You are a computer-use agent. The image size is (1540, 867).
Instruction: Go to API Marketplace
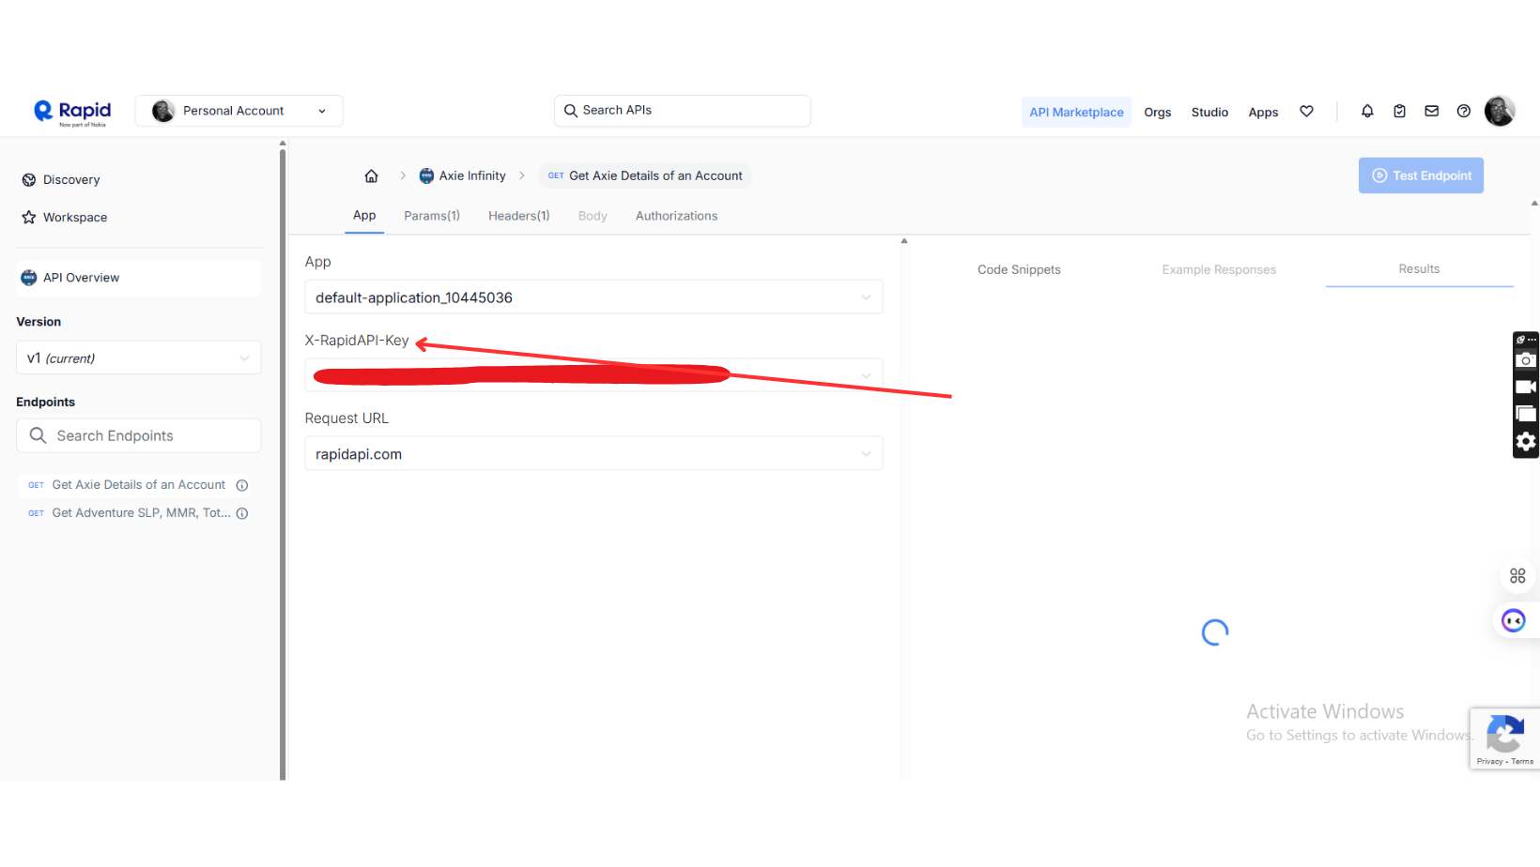coord(1076,112)
